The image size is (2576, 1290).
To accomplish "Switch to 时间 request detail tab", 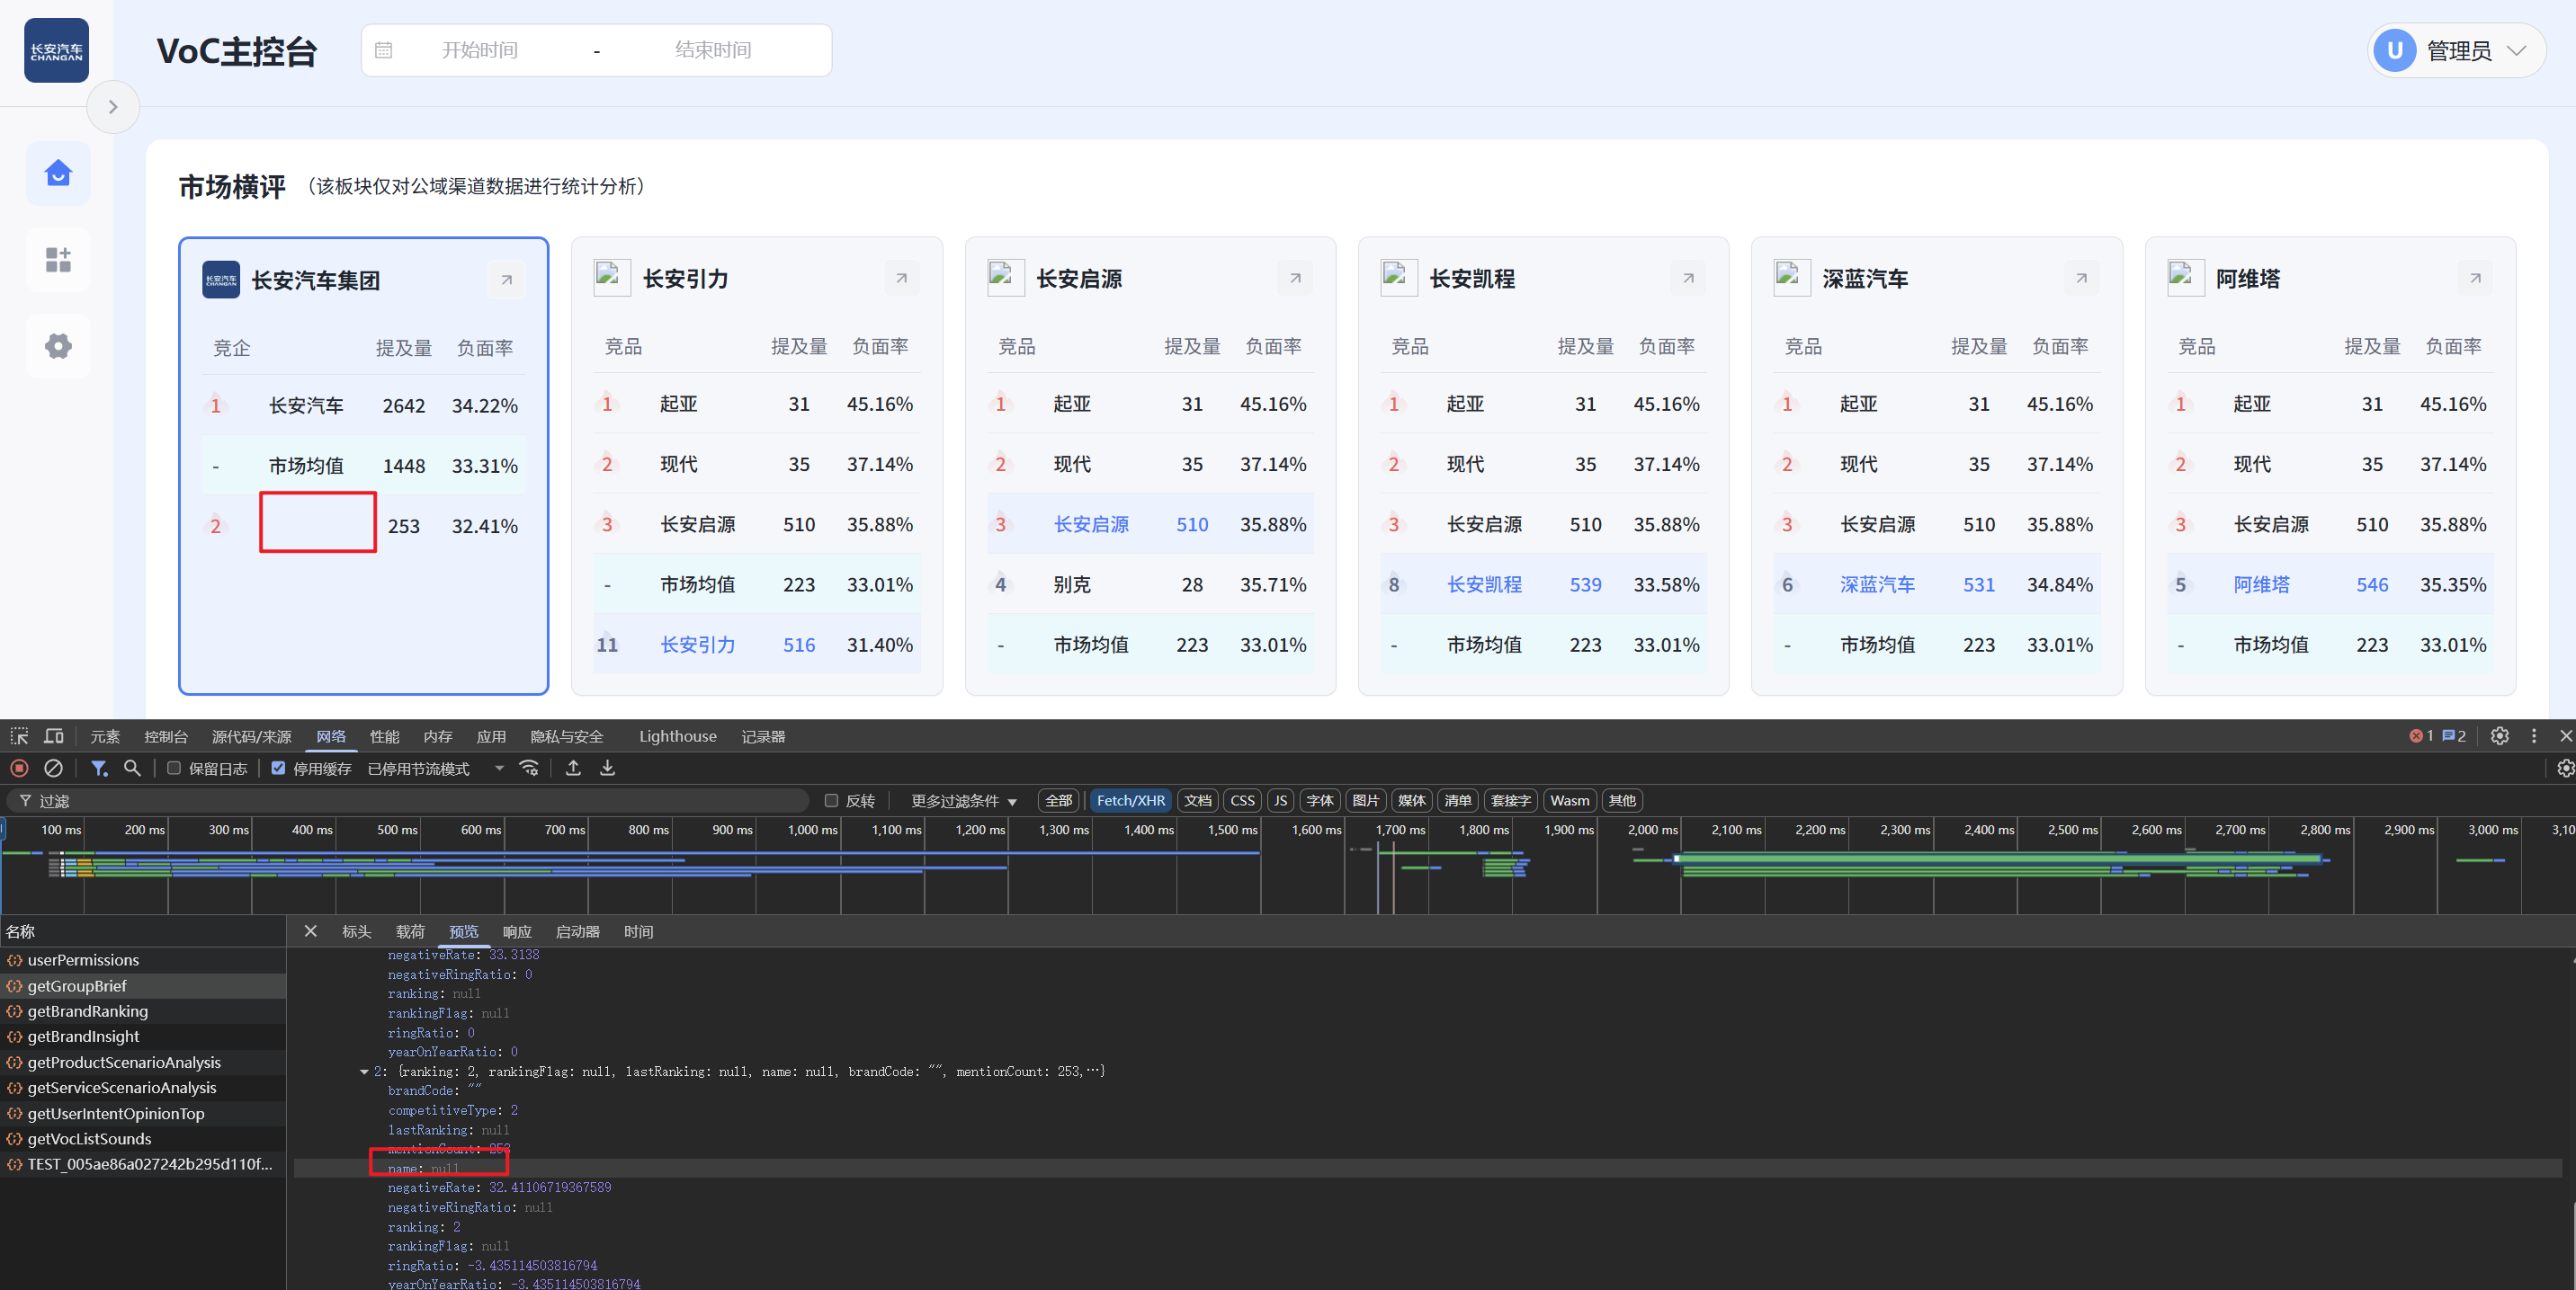I will 638,931.
